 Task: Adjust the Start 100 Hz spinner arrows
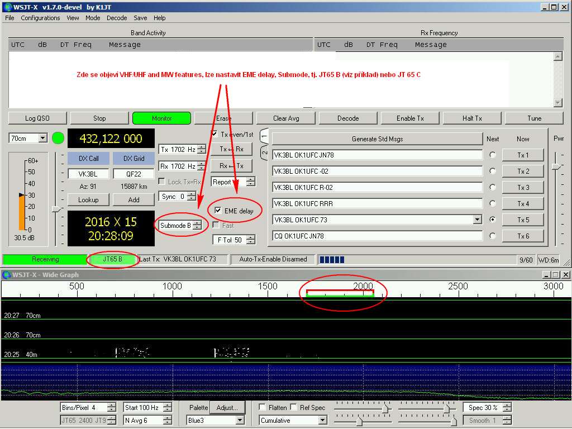tap(168, 407)
